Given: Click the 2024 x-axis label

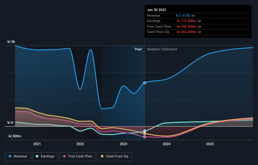Looking at the screenshot, I should coord(167,144).
